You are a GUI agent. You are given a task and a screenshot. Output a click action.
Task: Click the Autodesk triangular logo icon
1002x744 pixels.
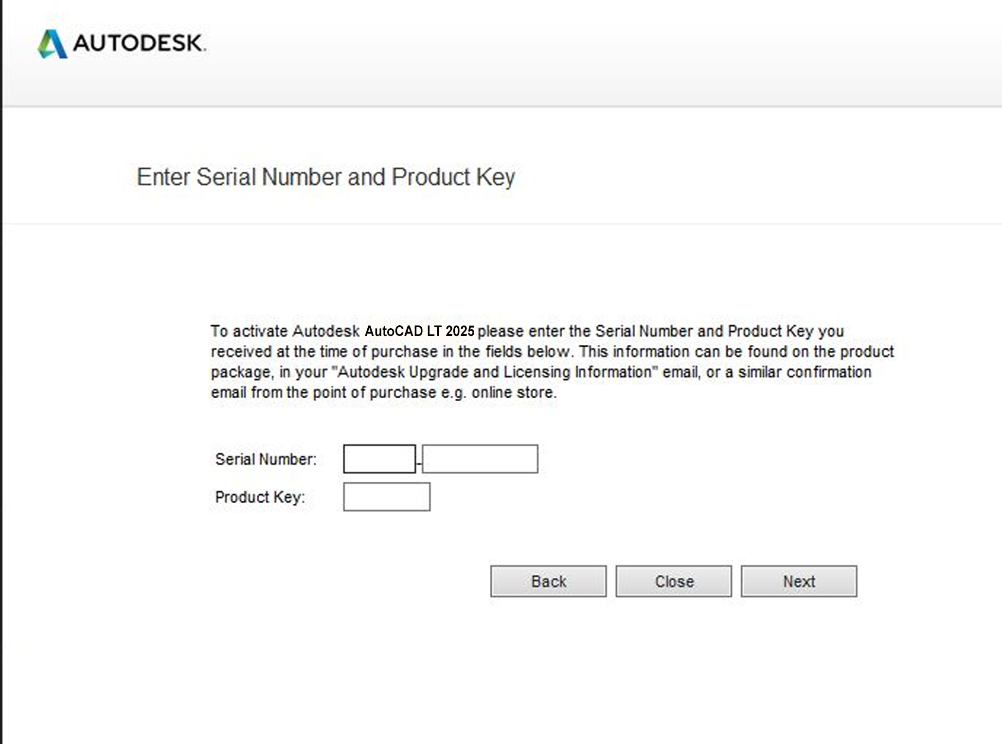pos(53,44)
